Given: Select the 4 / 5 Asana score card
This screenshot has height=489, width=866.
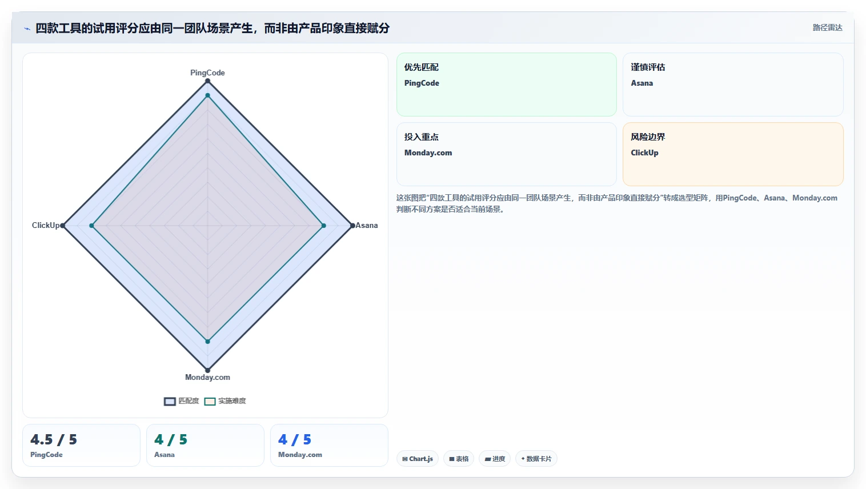Looking at the screenshot, I should [205, 445].
